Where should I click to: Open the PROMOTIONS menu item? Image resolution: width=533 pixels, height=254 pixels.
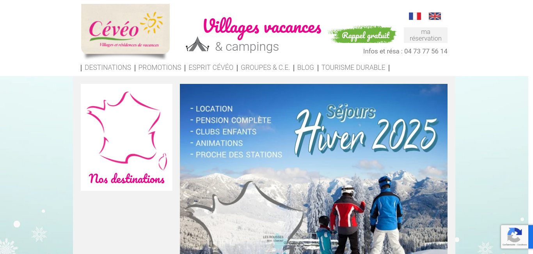coord(160,67)
